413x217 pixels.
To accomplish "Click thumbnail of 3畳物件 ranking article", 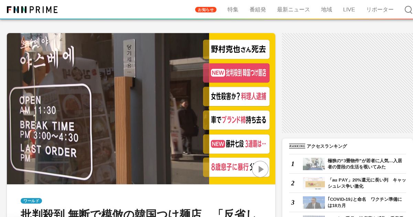I will click(x=314, y=164).
